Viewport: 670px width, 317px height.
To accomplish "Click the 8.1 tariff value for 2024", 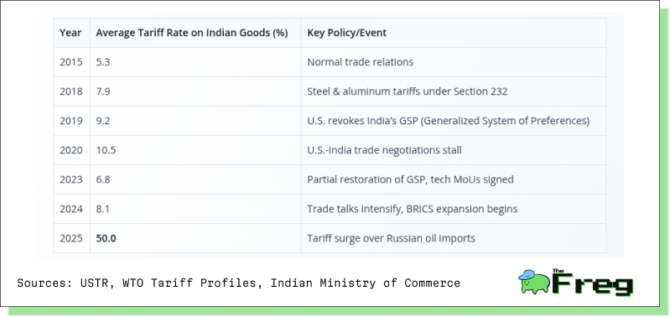I will coord(103,209).
